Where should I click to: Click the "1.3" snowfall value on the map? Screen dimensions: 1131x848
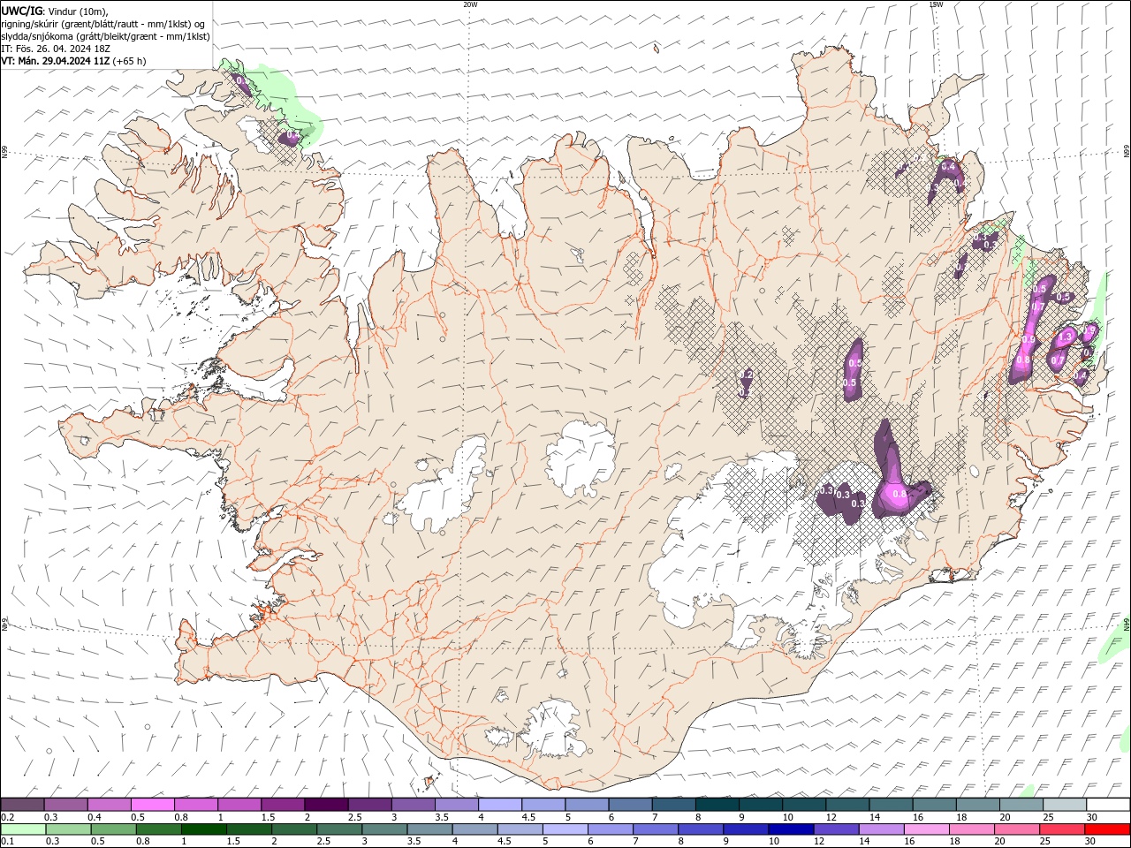[1065, 337]
